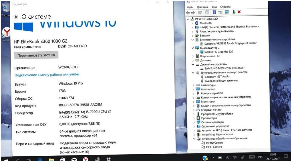Click the Windows 10 Pro edition value
The image size is (292, 162).
71,83
